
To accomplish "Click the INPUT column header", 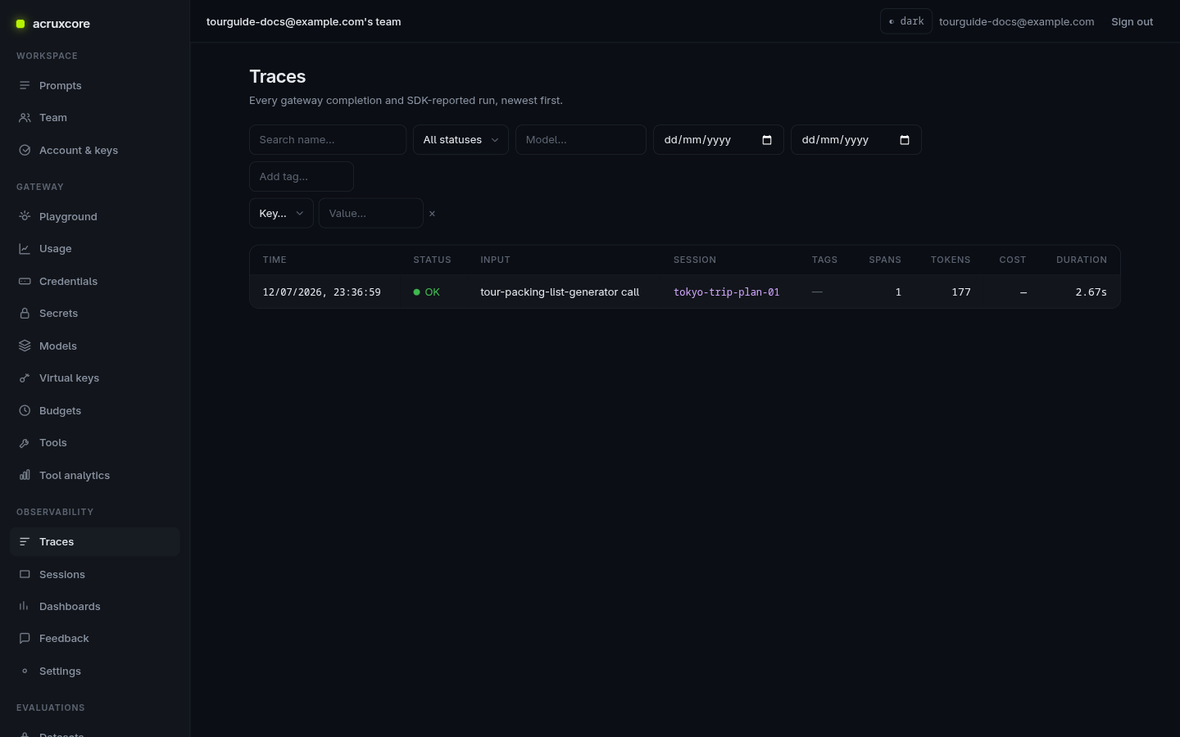I will (x=495, y=260).
